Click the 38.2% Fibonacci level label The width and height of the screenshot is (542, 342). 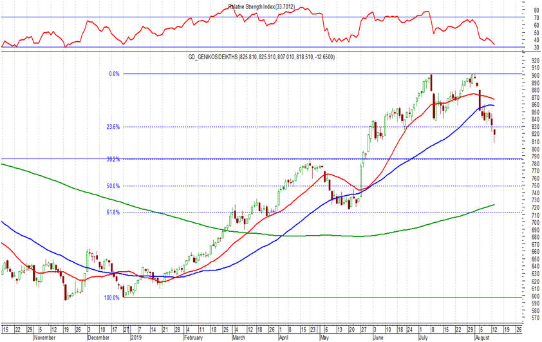(113, 160)
